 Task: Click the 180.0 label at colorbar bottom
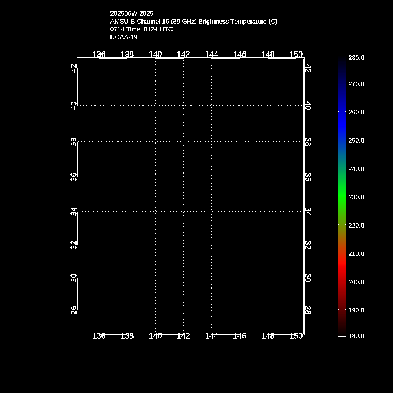pos(356,336)
